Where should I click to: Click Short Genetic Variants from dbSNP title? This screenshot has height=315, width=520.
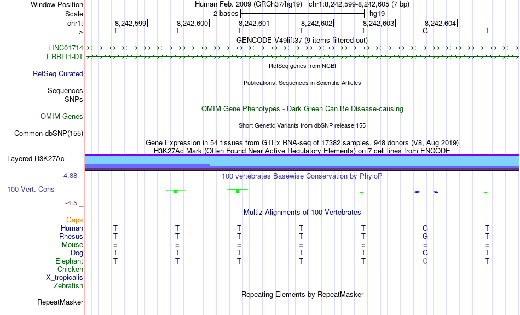pyautogui.click(x=302, y=125)
